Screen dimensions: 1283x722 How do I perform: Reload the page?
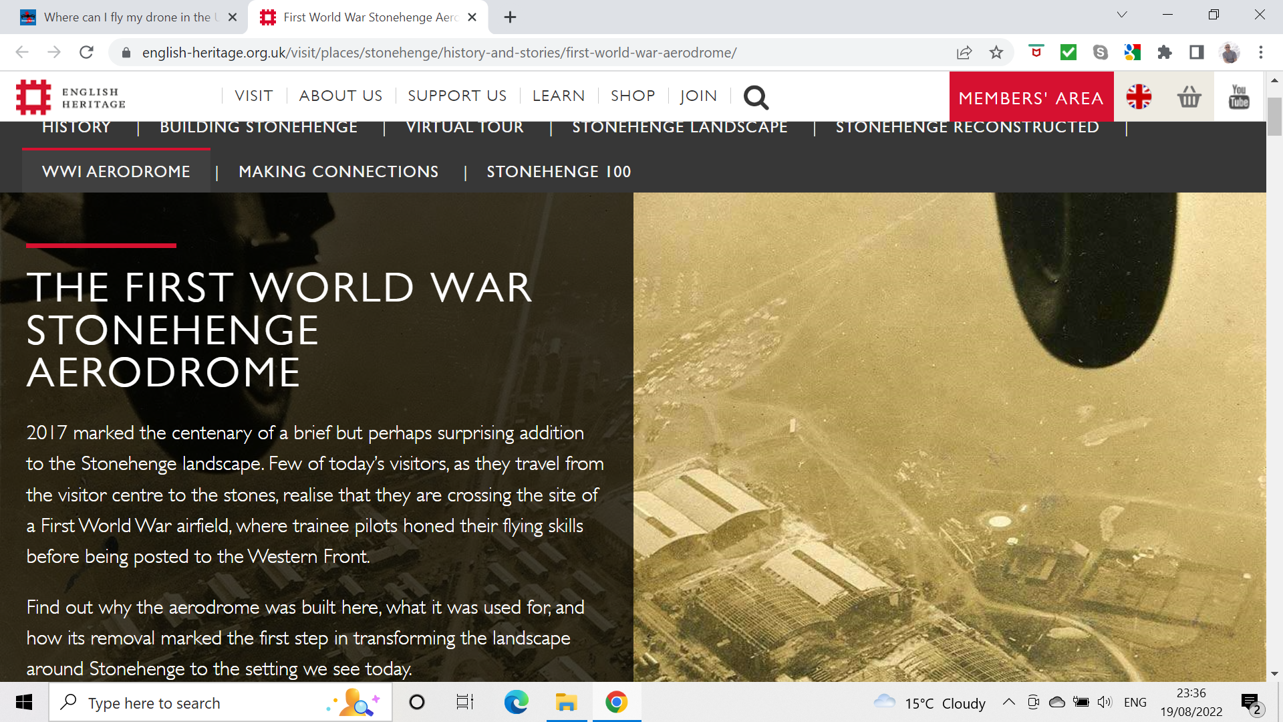click(86, 53)
